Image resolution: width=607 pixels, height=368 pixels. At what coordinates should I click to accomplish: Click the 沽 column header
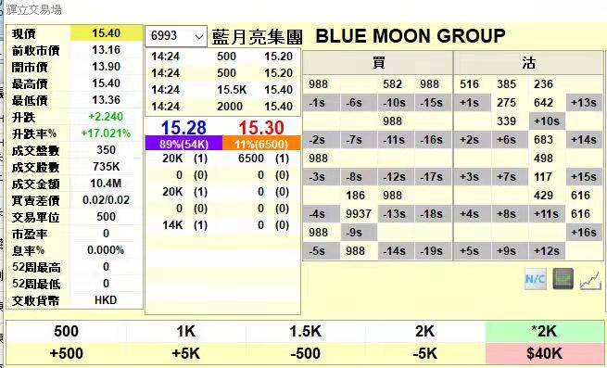tap(528, 63)
